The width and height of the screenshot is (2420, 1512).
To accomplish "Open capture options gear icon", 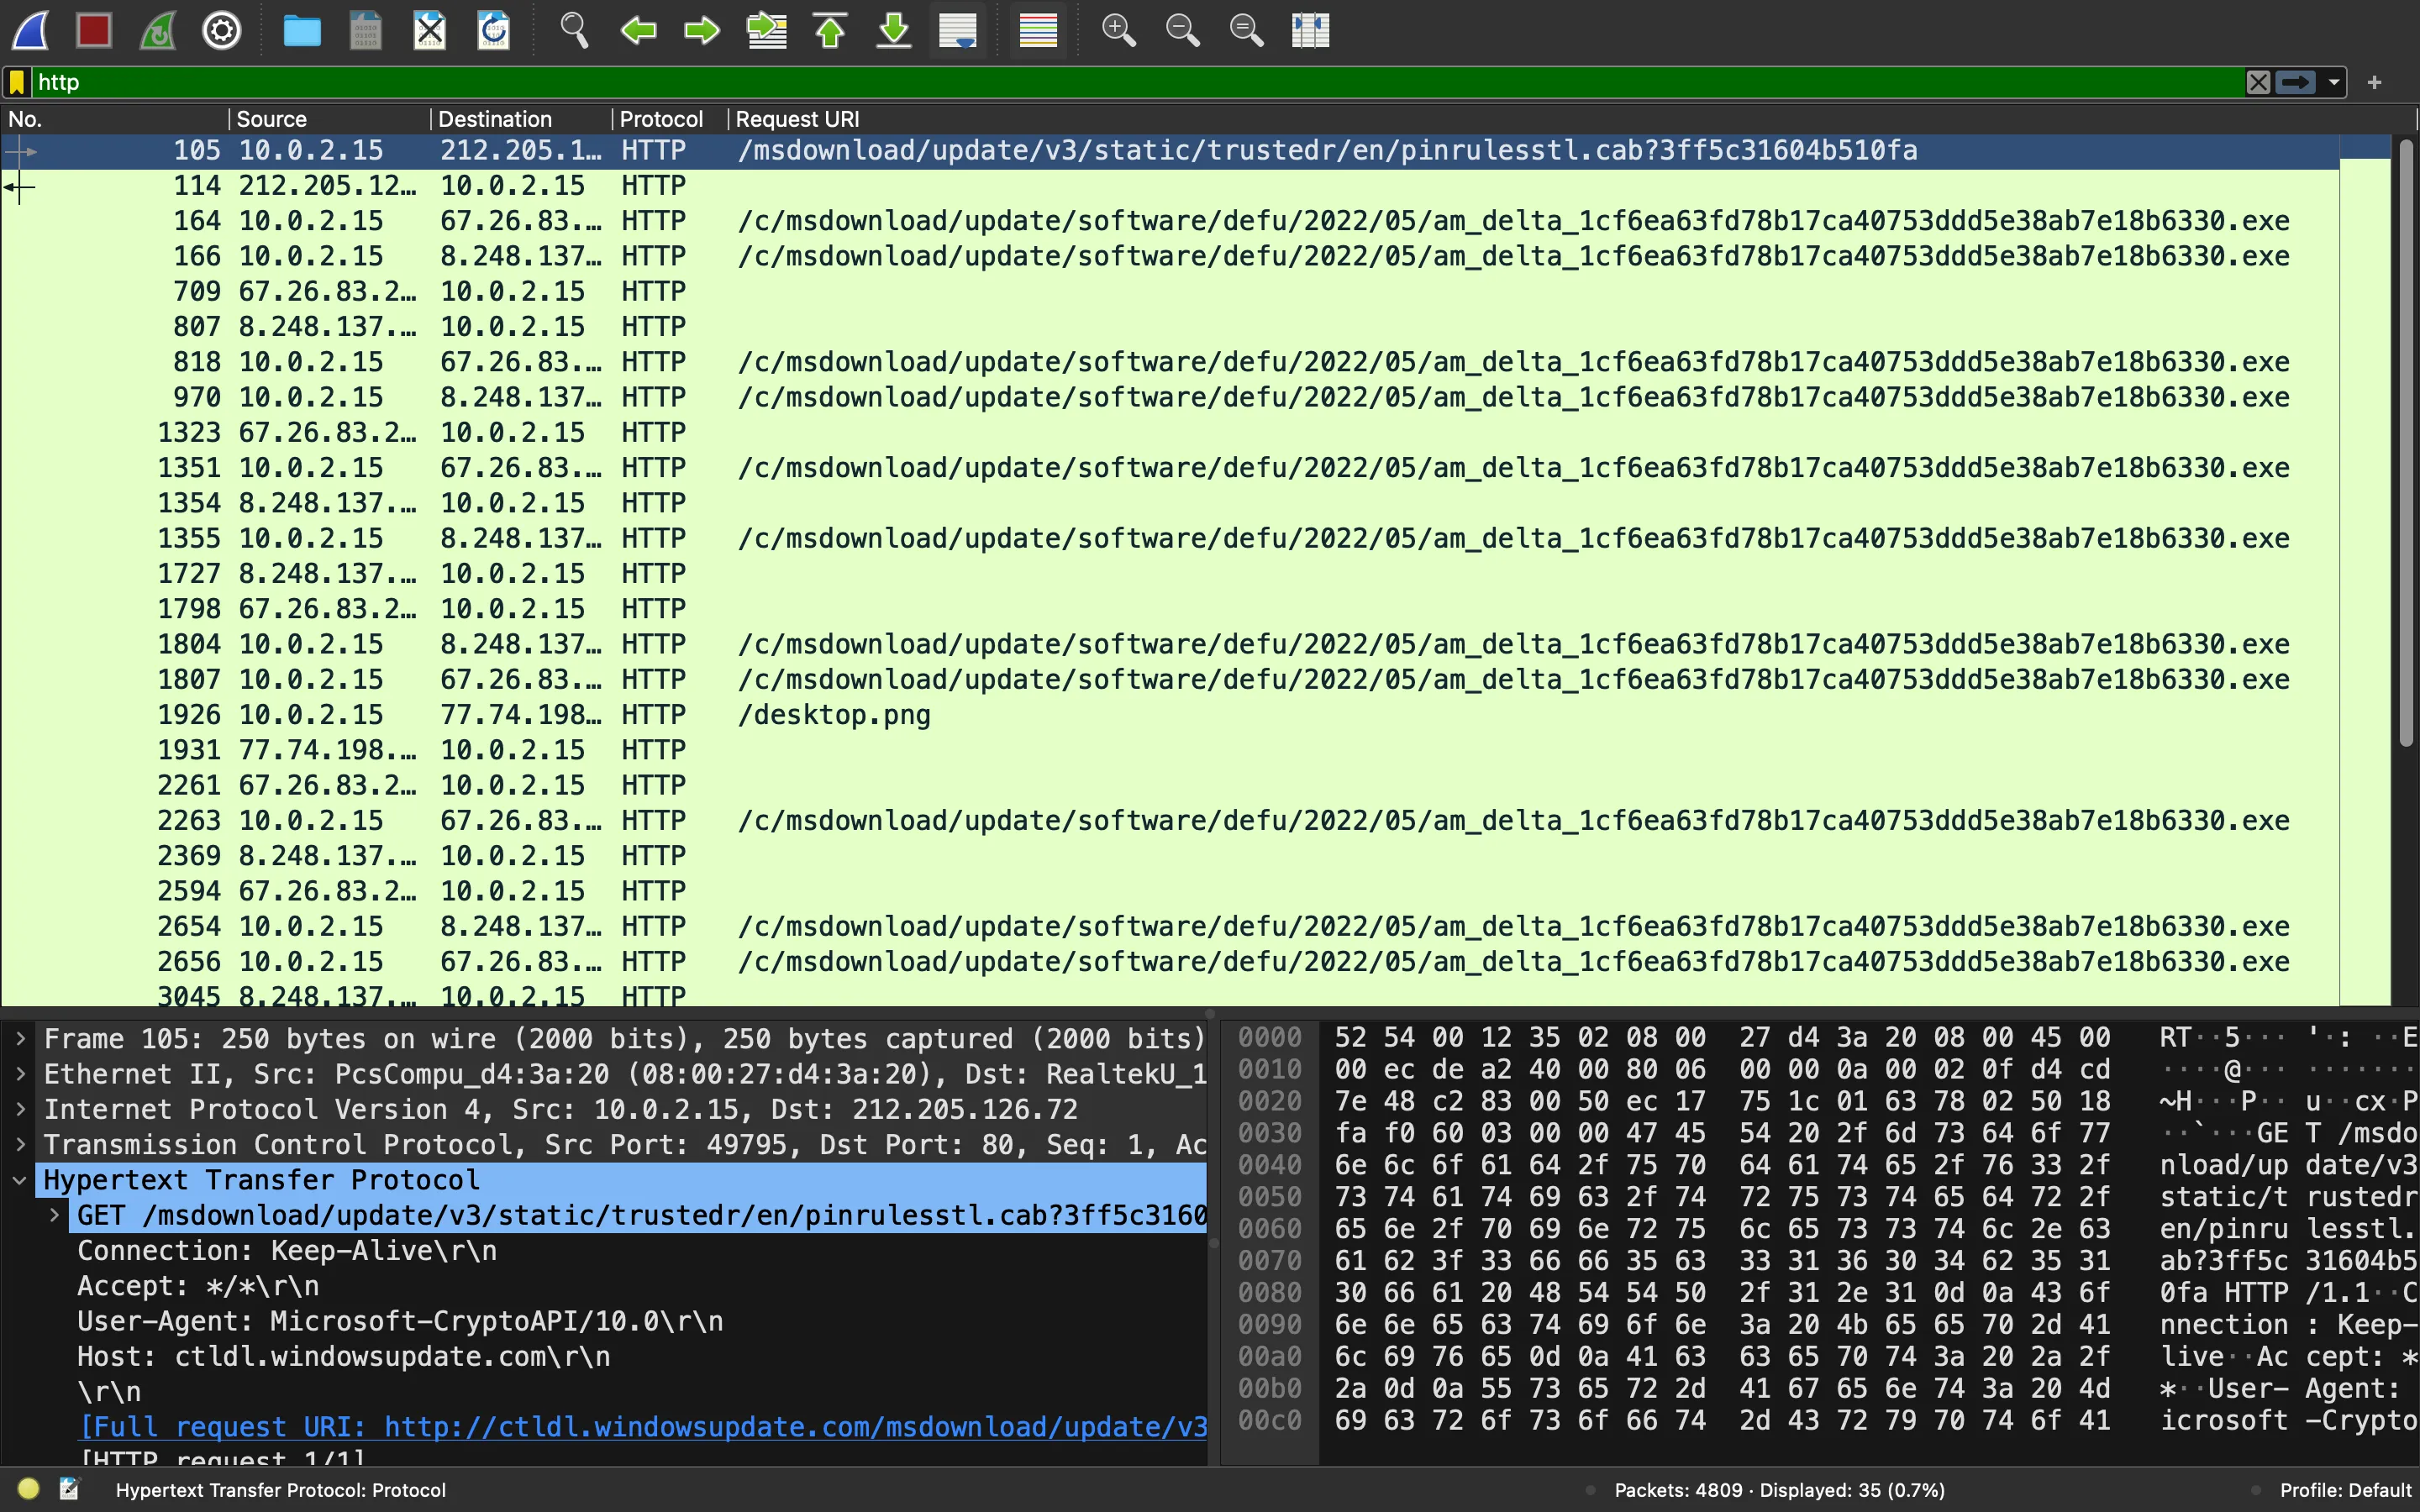I will 222,30.
